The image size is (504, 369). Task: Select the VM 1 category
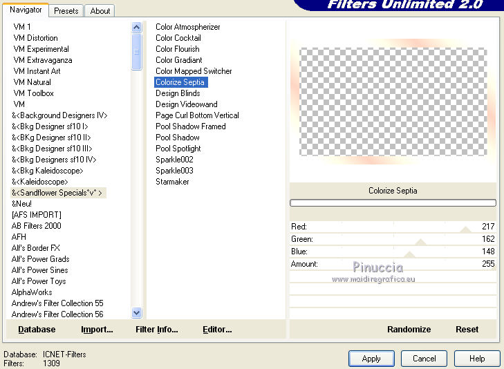pyautogui.click(x=22, y=27)
